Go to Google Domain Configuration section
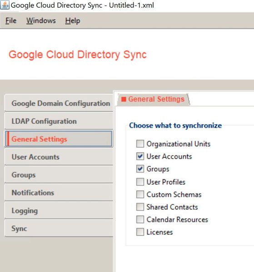This screenshot has height=272, width=254. click(59, 103)
